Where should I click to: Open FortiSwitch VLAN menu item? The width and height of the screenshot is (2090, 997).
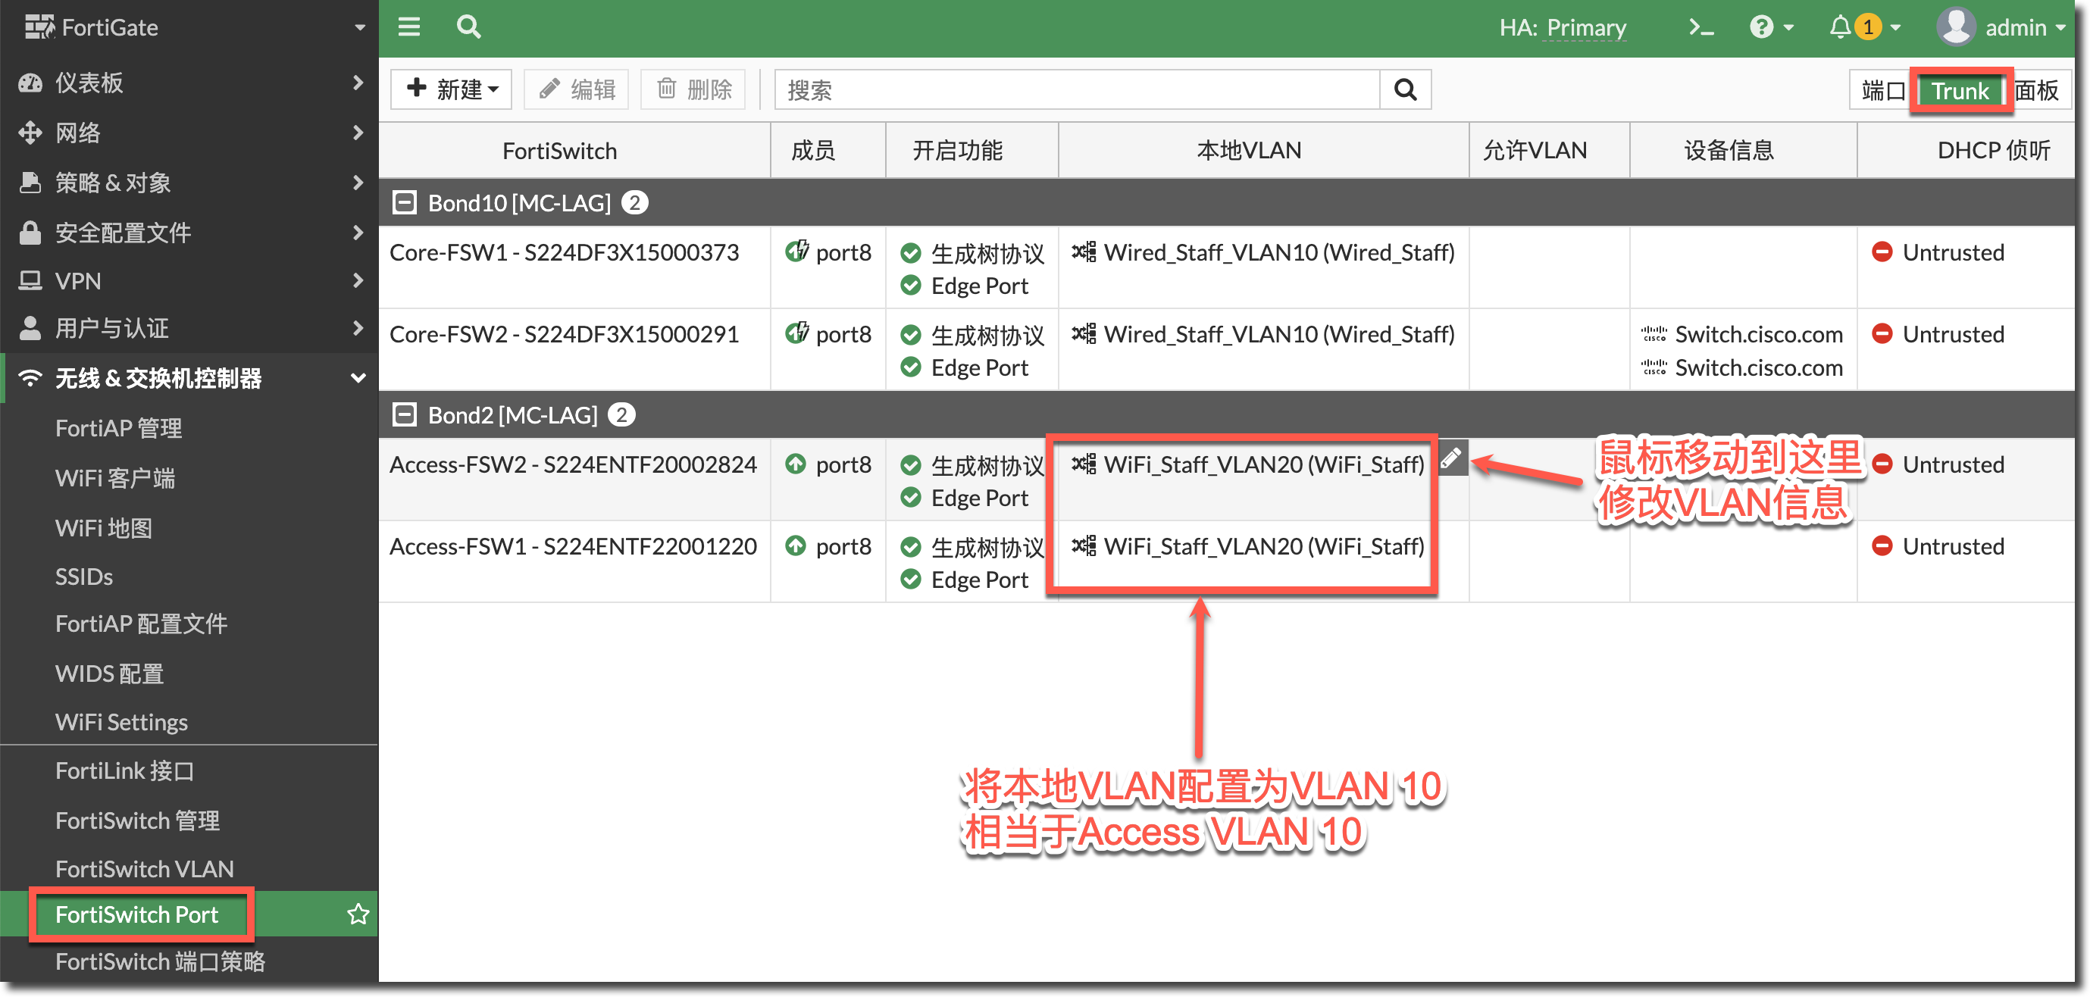point(145,869)
